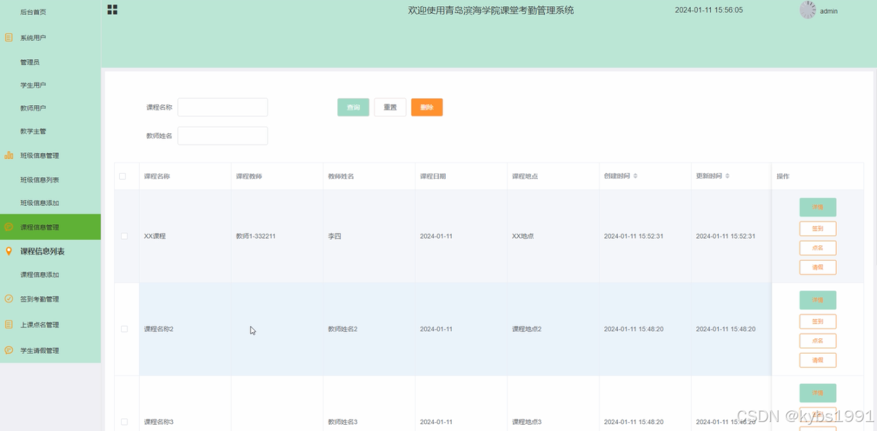877x431 pixels.
Task: Click the orange 删除 delete button
Action: tap(427, 107)
